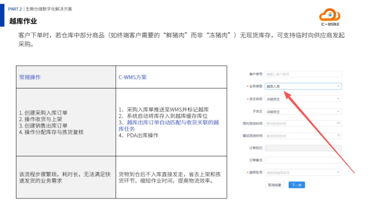The image size is (370, 208).
Task: Click the text 3. 创建销售出库订单
Action: click(x=43, y=125)
